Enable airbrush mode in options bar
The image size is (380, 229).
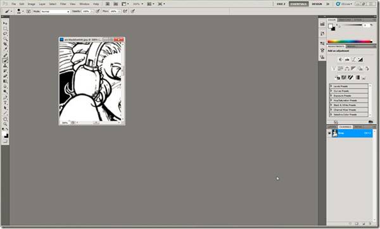125,11
